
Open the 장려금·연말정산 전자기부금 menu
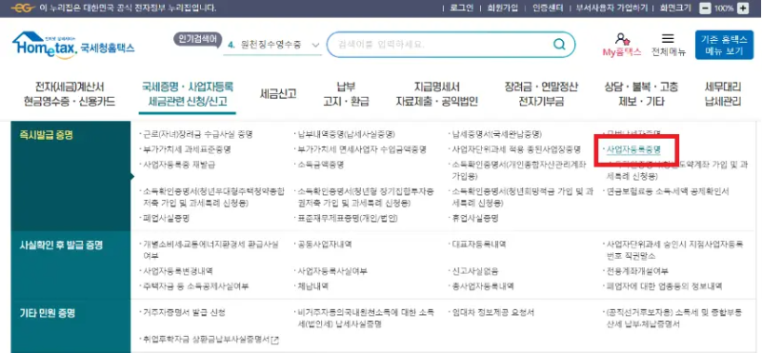541,94
